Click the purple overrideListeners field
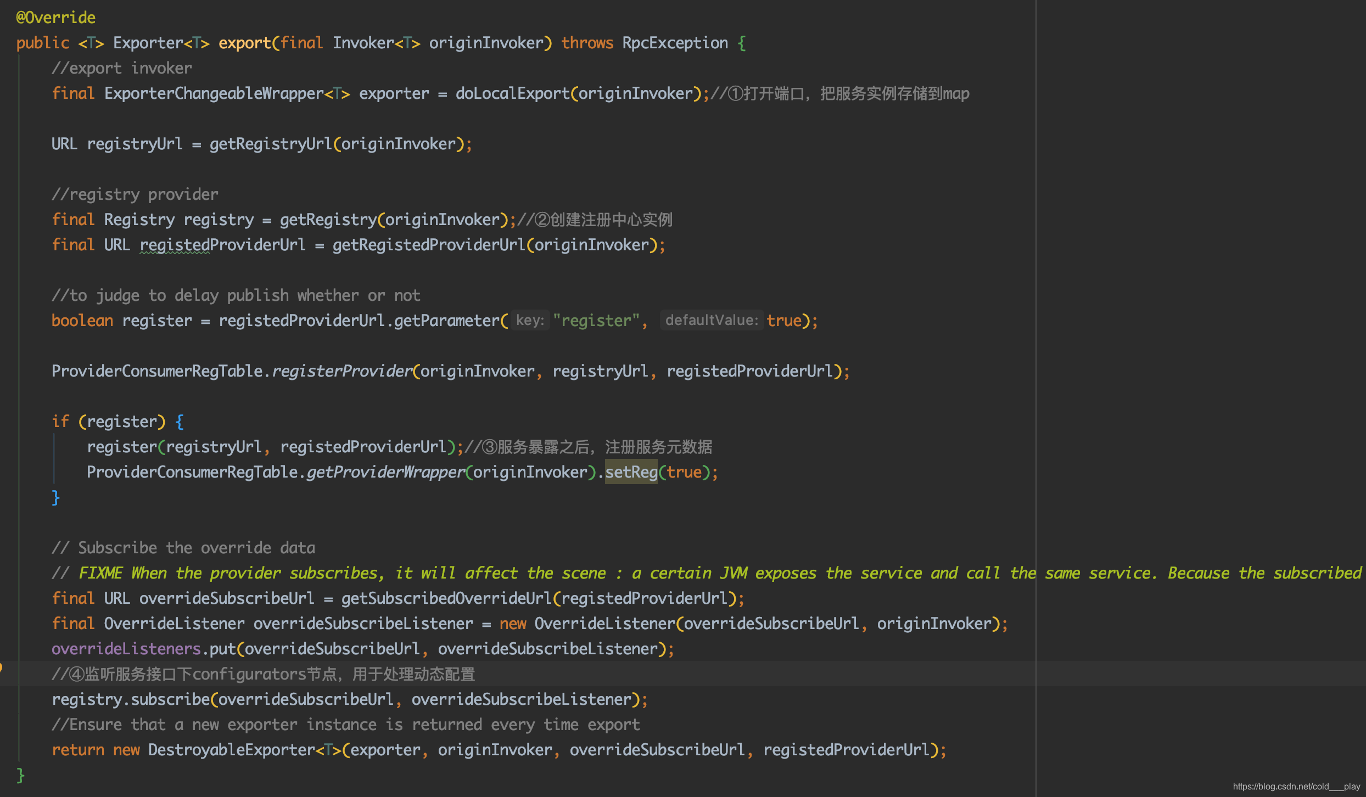The width and height of the screenshot is (1366, 797). point(126,649)
